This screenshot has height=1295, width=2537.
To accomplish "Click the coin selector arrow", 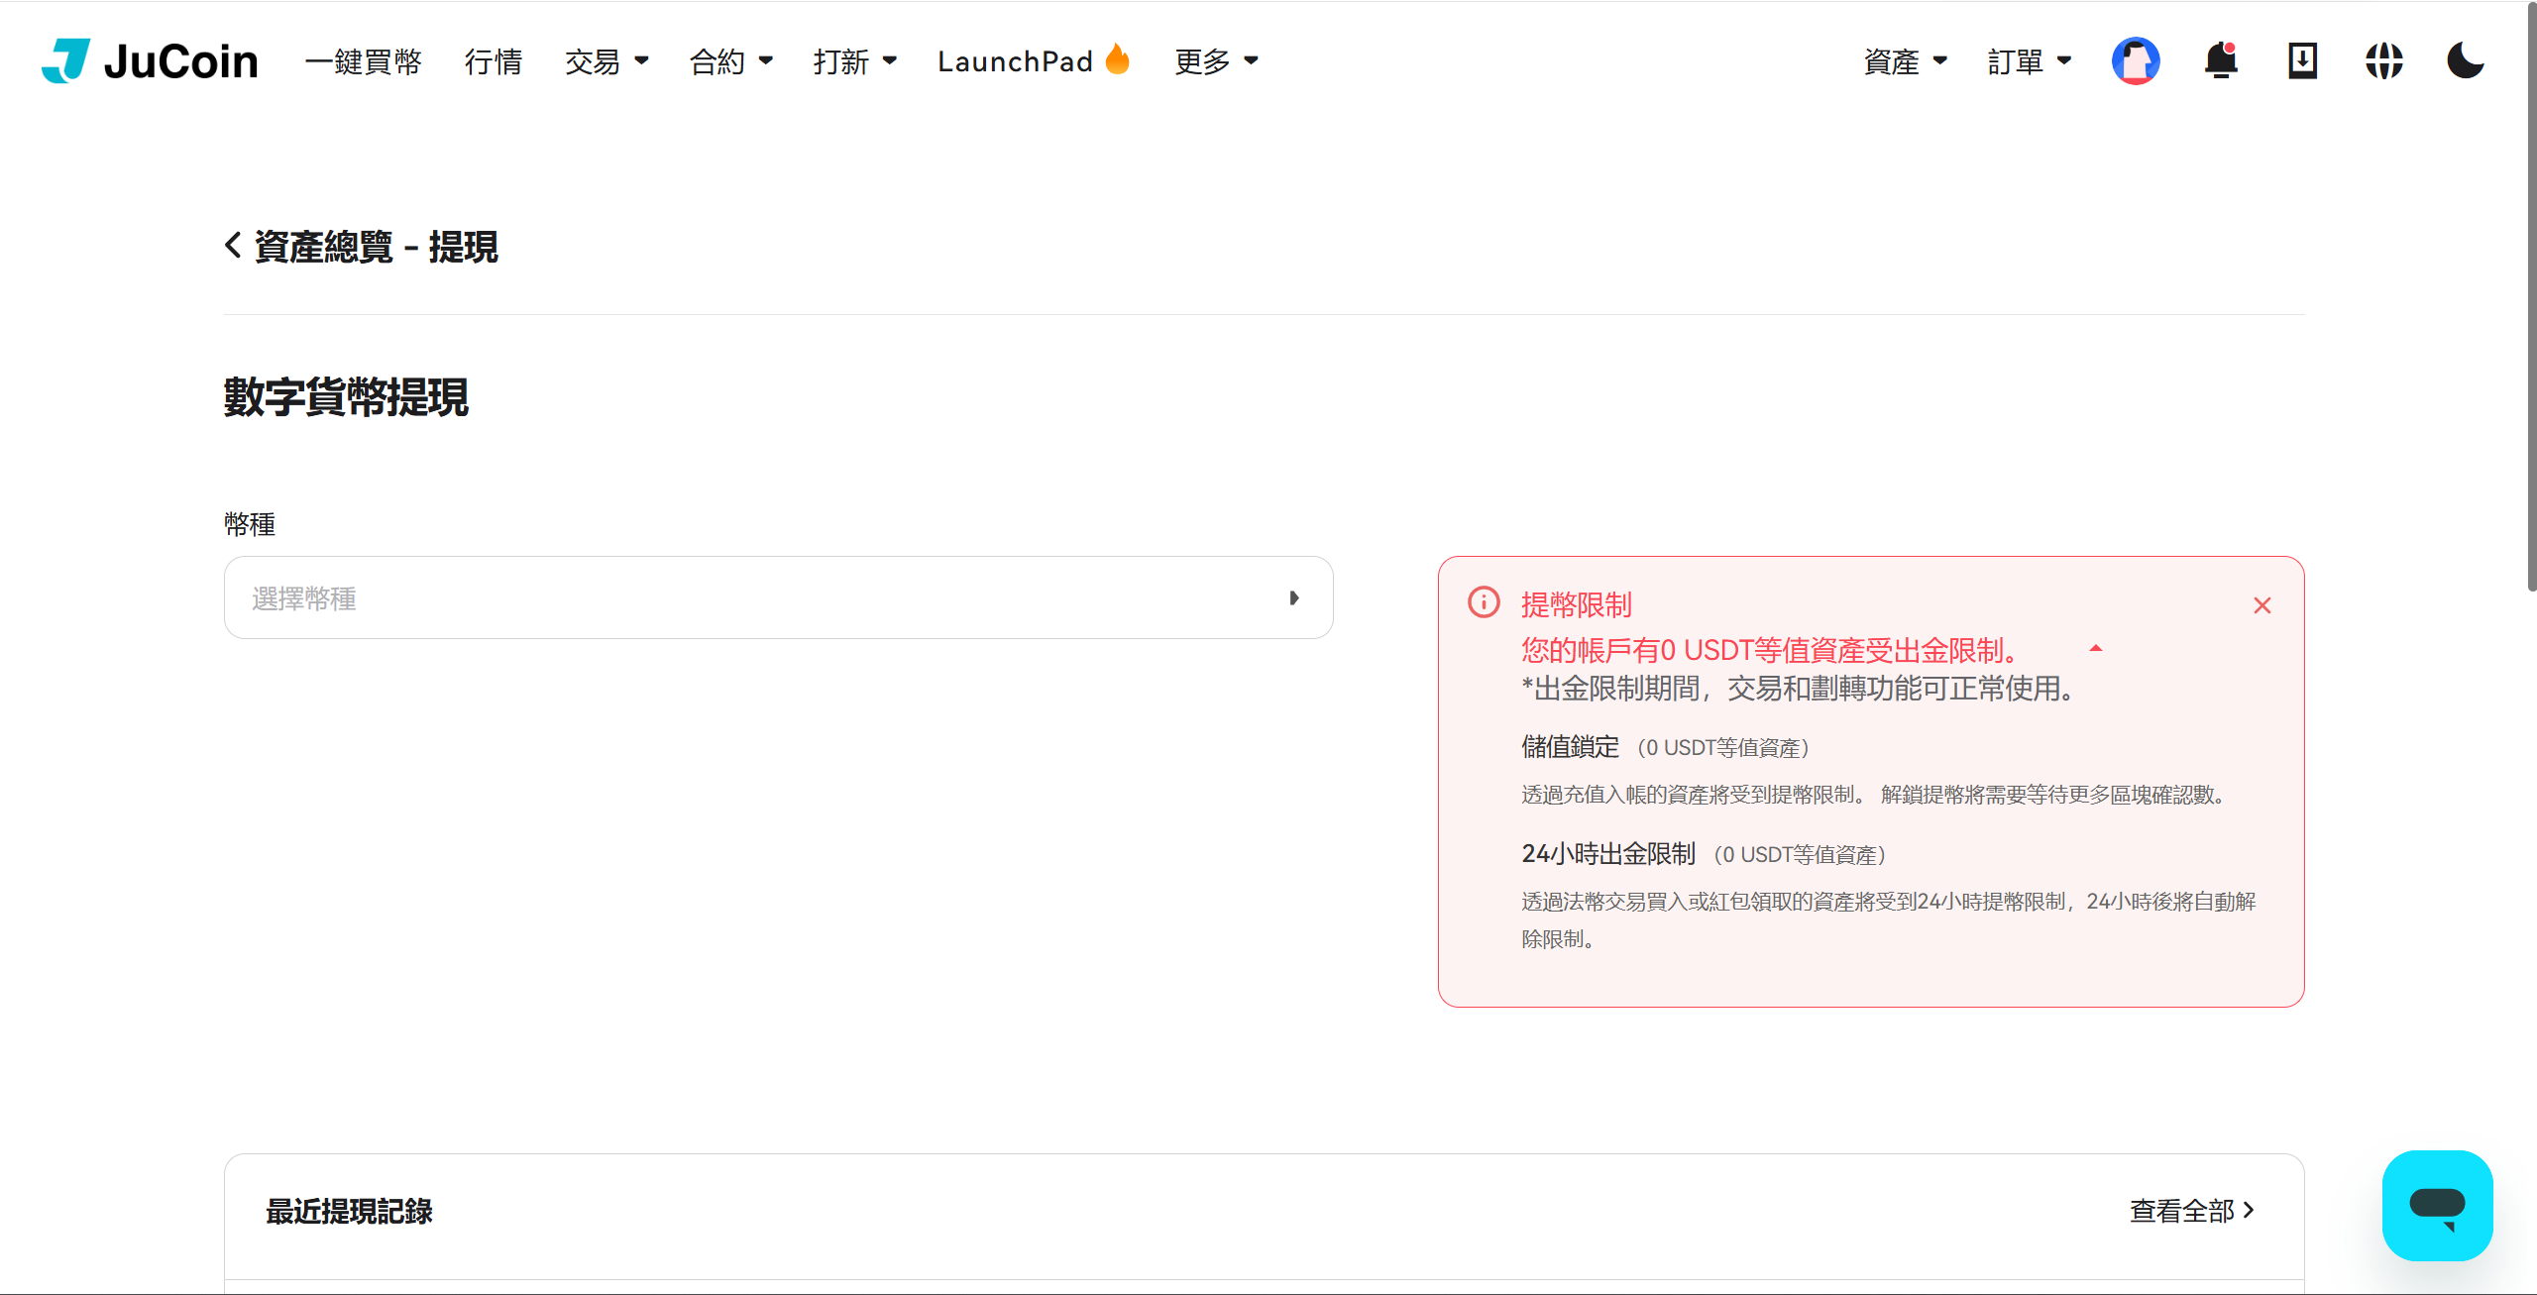I will click(x=1294, y=597).
